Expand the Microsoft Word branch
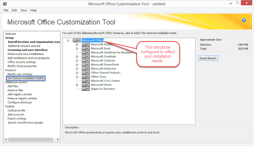254x146 pixels. tap(77, 85)
